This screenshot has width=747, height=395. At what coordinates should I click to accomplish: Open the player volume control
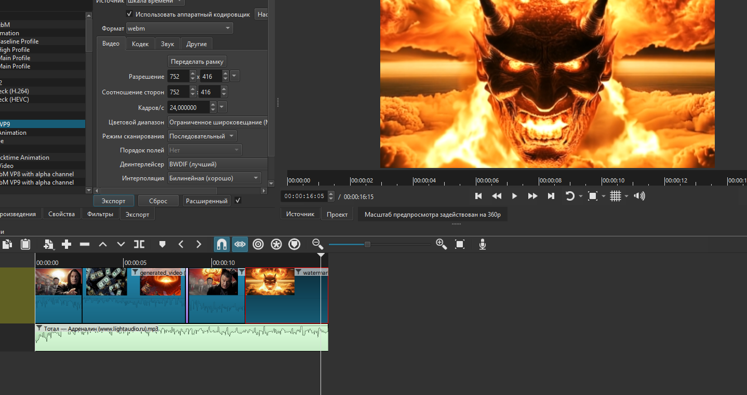639,196
